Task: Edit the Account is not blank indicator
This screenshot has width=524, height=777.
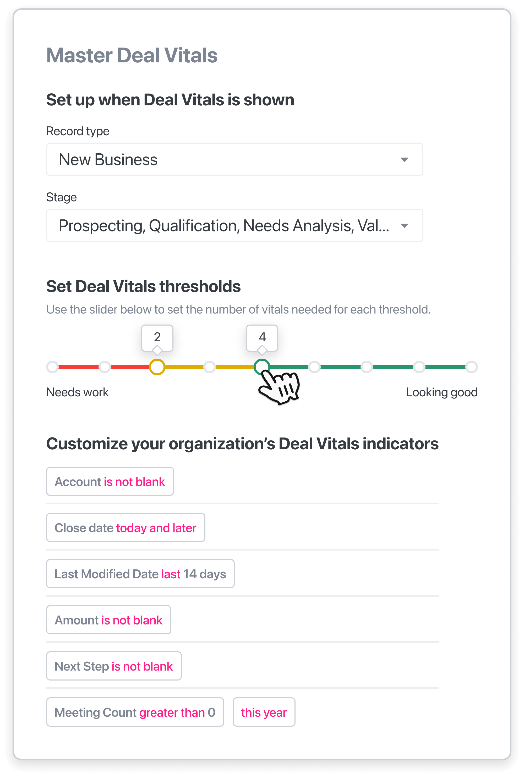Action: [110, 482]
